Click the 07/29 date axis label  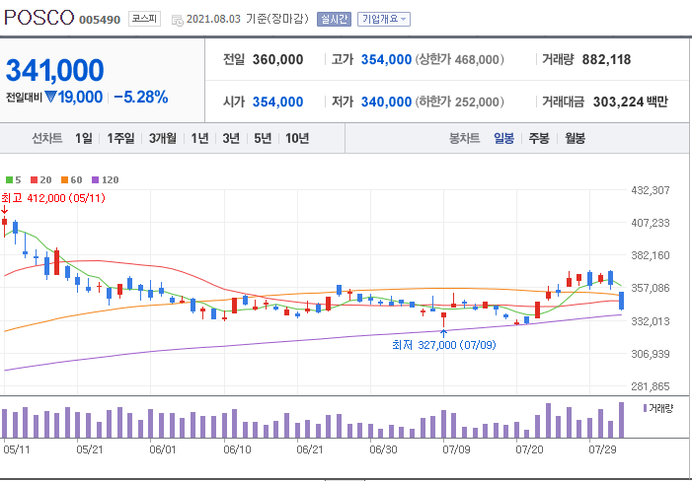point(603,449)
